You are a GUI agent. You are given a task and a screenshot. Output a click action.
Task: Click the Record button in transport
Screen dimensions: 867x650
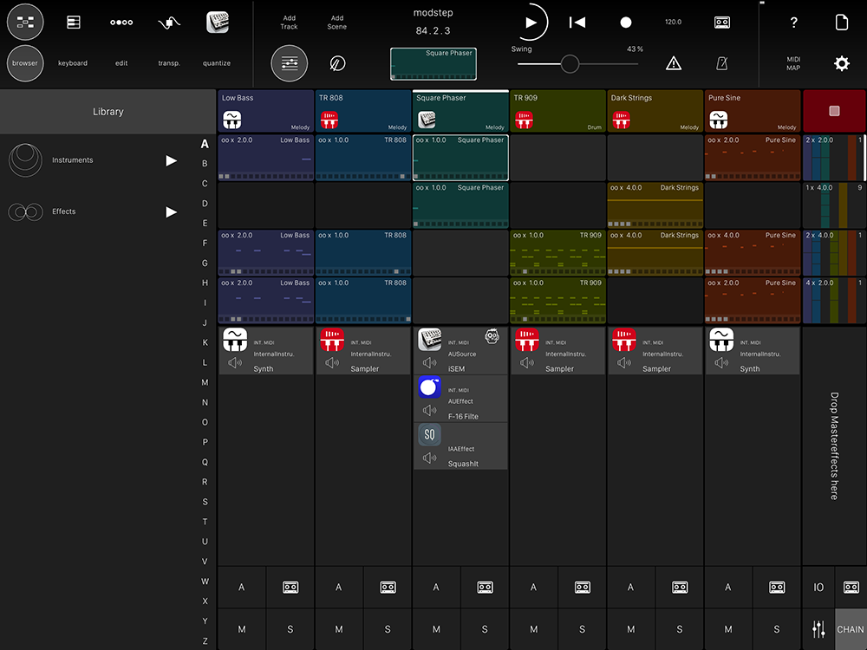(x=626, y=23)
